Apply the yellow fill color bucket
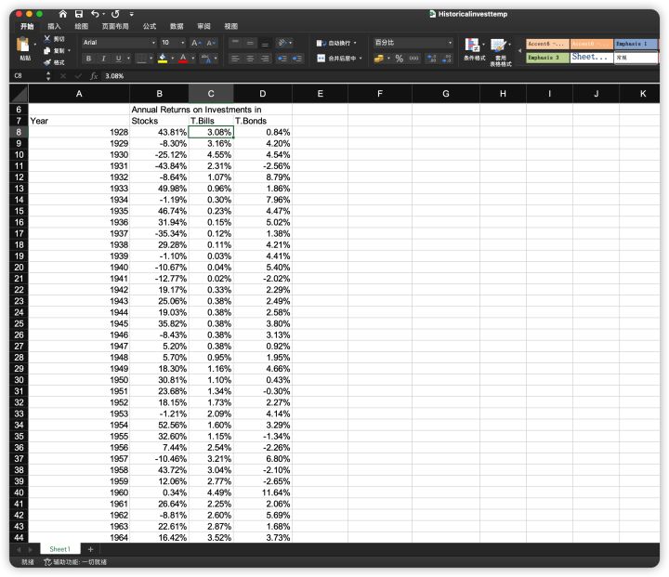Screen dimensions: 669x577 click(x=163, y=58)
